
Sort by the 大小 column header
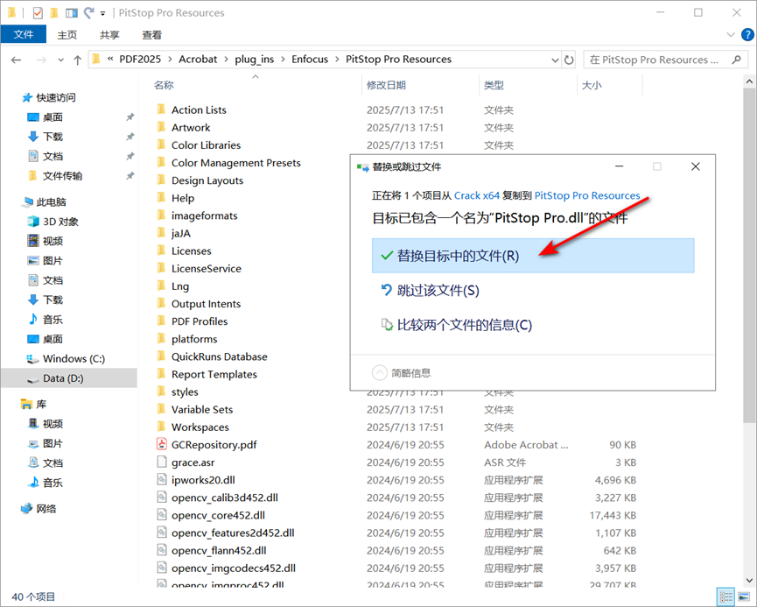(x=592, y=85)
